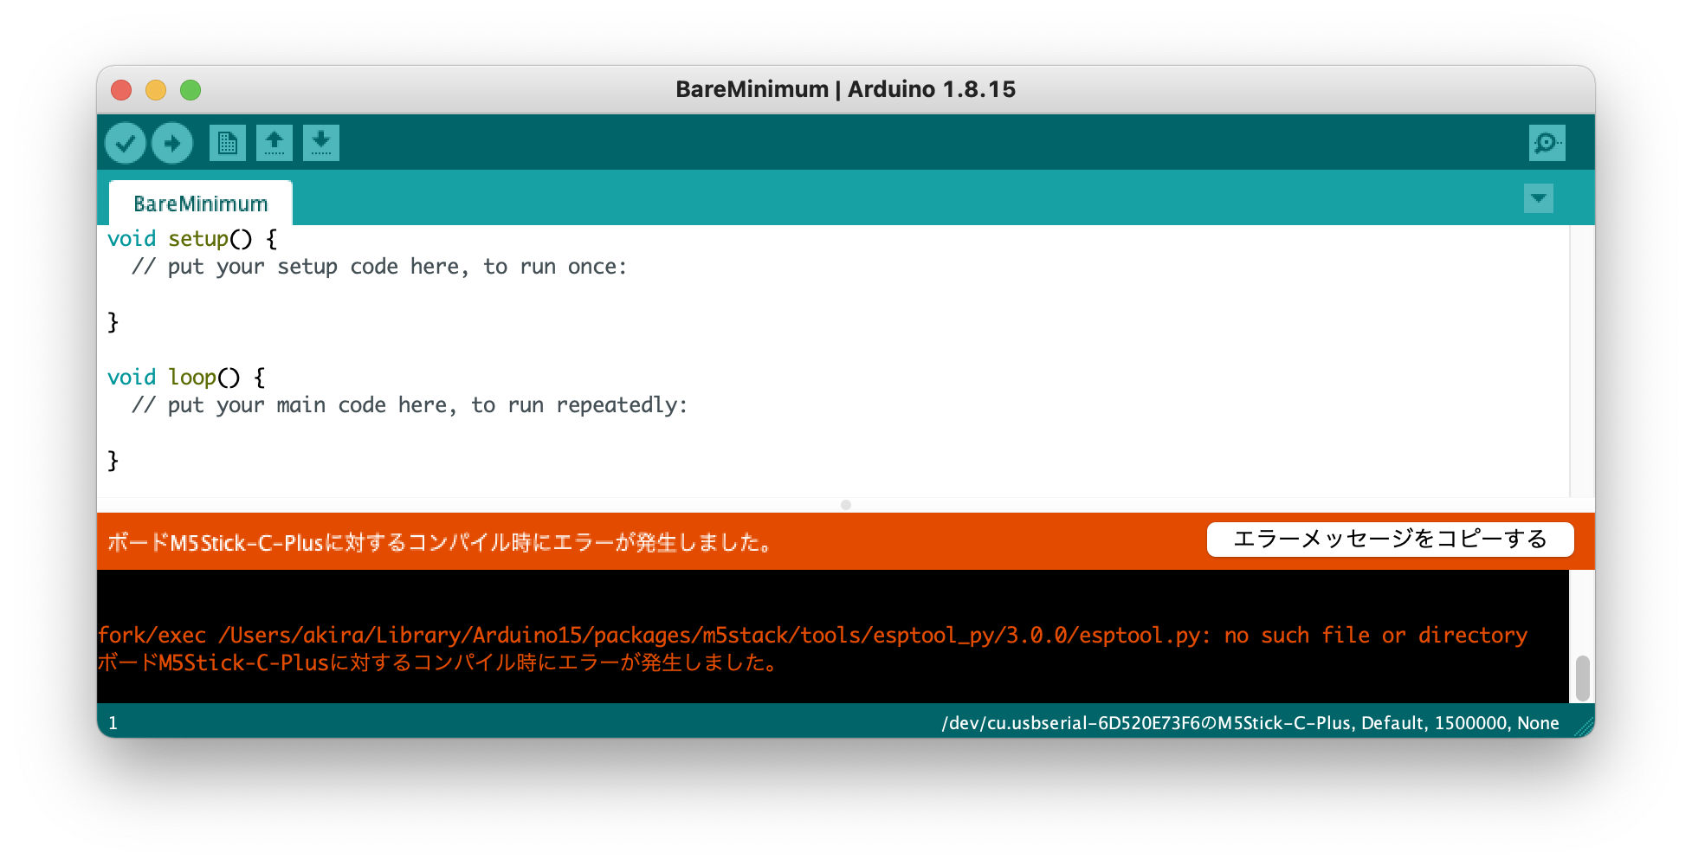Viewport: 1692px width, 866px height.
Task: Open the tab menu dropdown arrow
Action: pos(1539,198)
